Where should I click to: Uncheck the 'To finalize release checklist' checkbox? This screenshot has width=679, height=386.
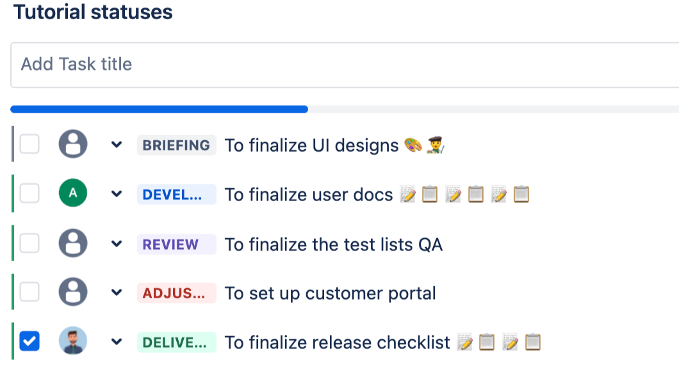click(x=29, y=342)
